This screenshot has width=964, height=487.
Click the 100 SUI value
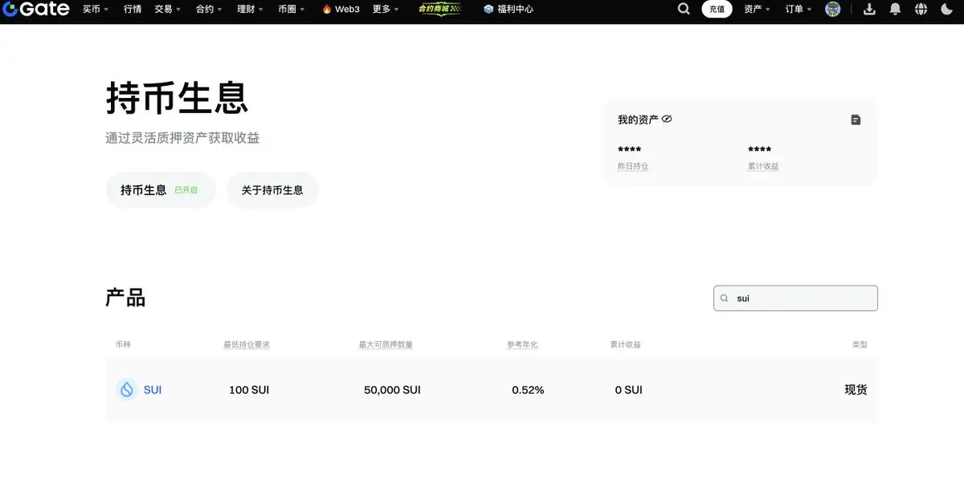tap(249, 390)
